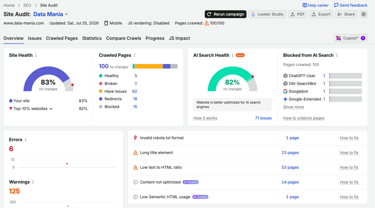Click the Googlebot logo icon
Screen dimensions: 375x208
[x=285, y=91]
